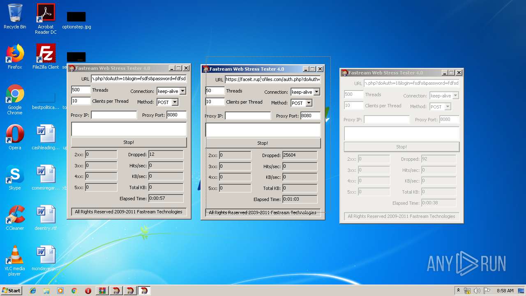Open CCleaner desktop shortcut
The height and width of the screenshot is (296, 526).
[15, 218]
